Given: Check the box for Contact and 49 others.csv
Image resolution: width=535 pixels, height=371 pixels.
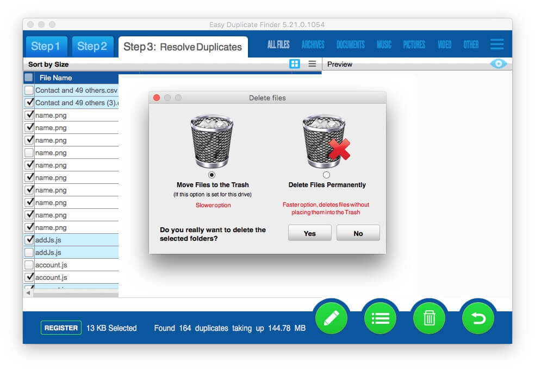Looking at the screenshot, I should 29,91.
